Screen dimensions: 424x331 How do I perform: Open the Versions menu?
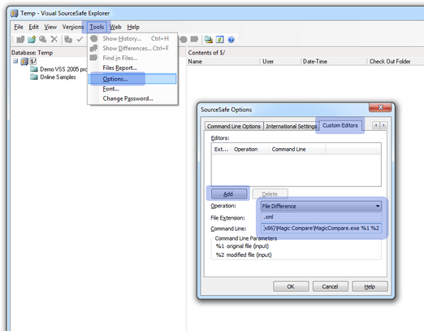(73, 27)
